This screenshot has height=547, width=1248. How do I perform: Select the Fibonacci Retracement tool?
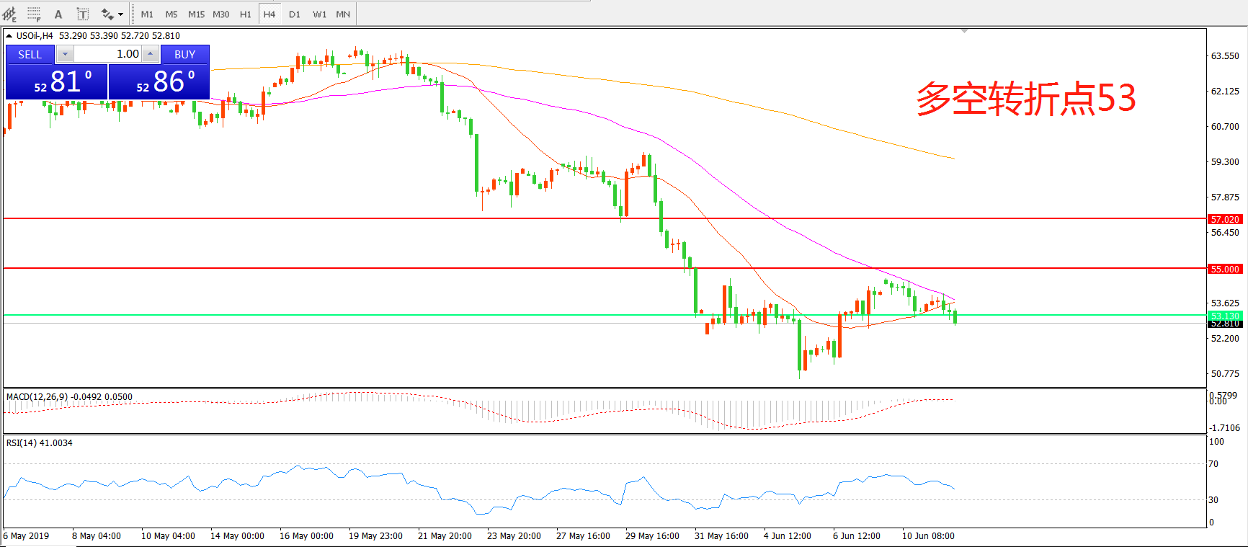tap(34, 14)
